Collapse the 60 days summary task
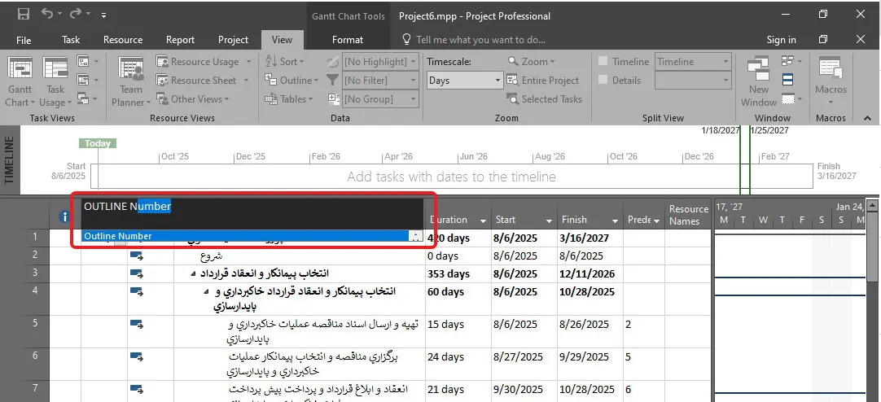 [206, 292]
